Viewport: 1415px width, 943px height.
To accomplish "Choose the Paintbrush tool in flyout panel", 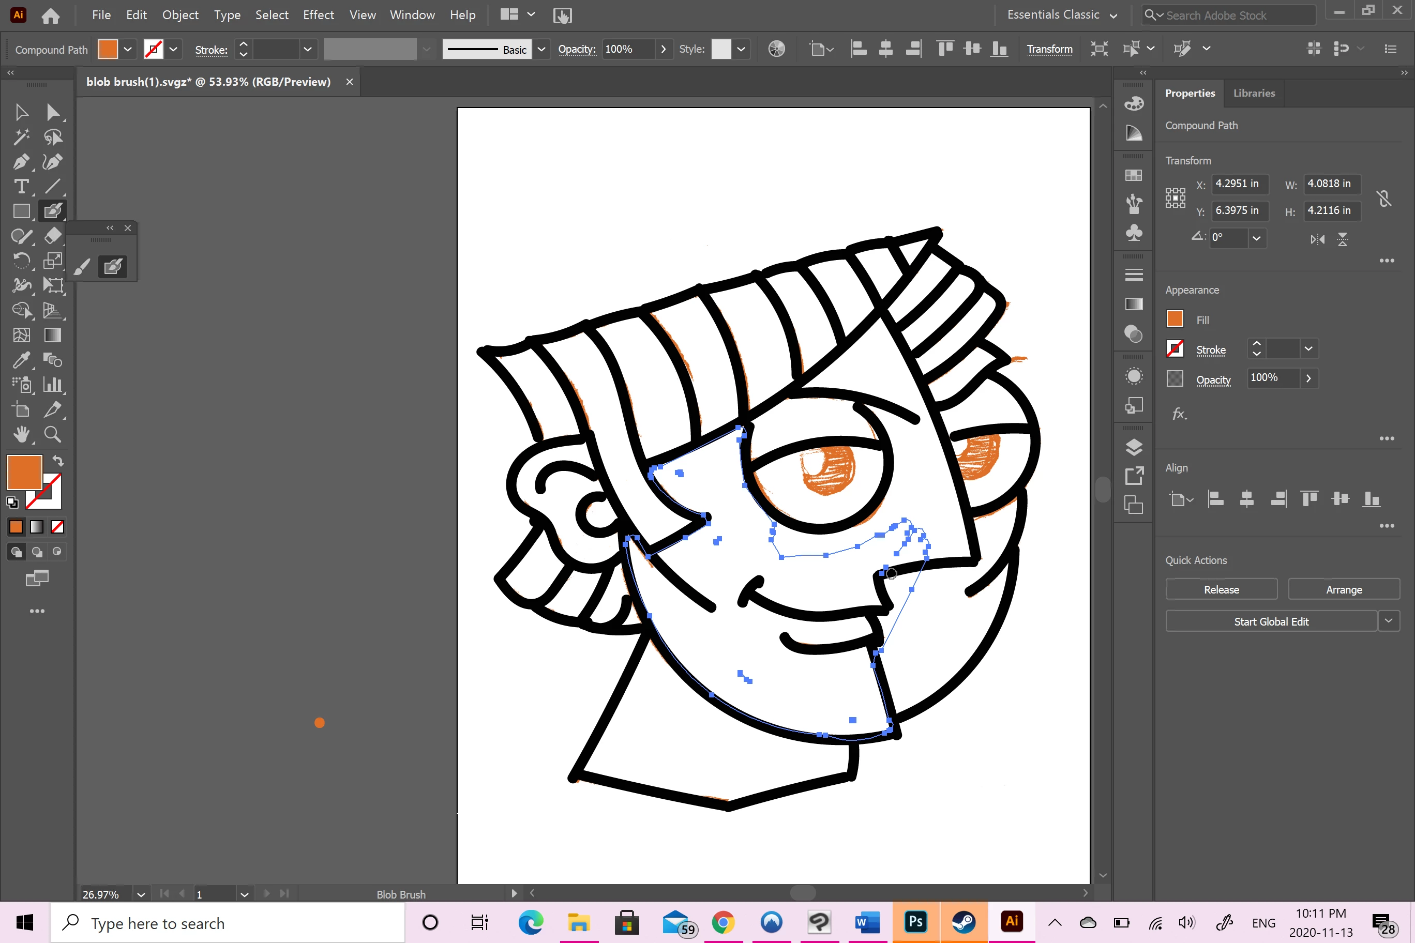I will click(x=82, y=266).
